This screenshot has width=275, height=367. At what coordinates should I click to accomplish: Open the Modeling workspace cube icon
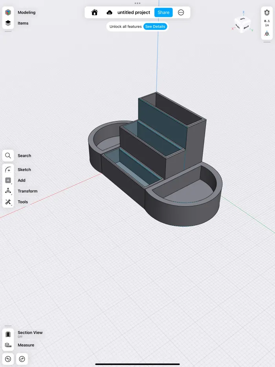(8, 13)
